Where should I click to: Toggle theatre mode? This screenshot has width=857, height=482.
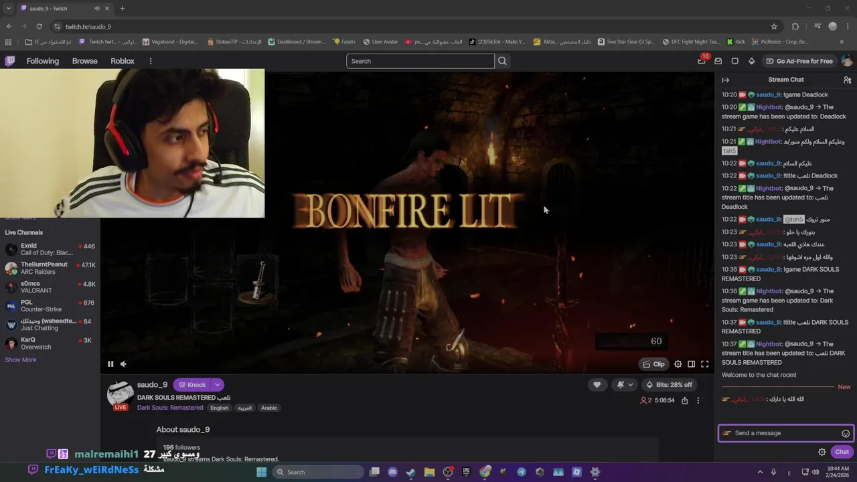(692, 364)
